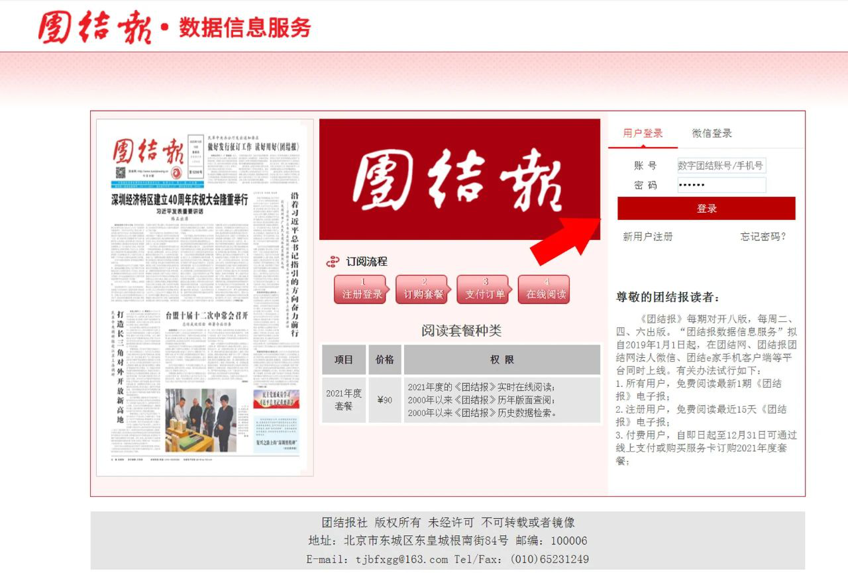Click the red 登录 button
Viewport: 848px width, 585px height.
(x=706, y=208)
